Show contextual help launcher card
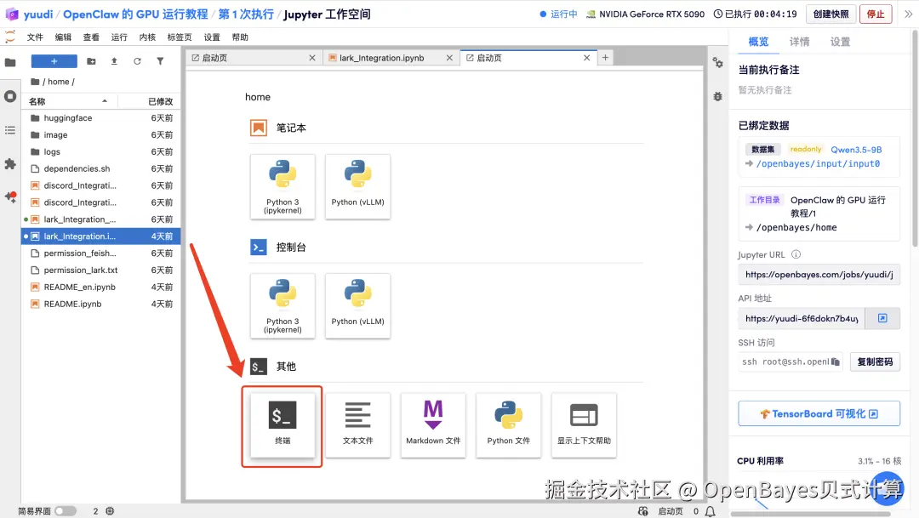This screenshot has height=518, width=919. [x=584, y=425]
